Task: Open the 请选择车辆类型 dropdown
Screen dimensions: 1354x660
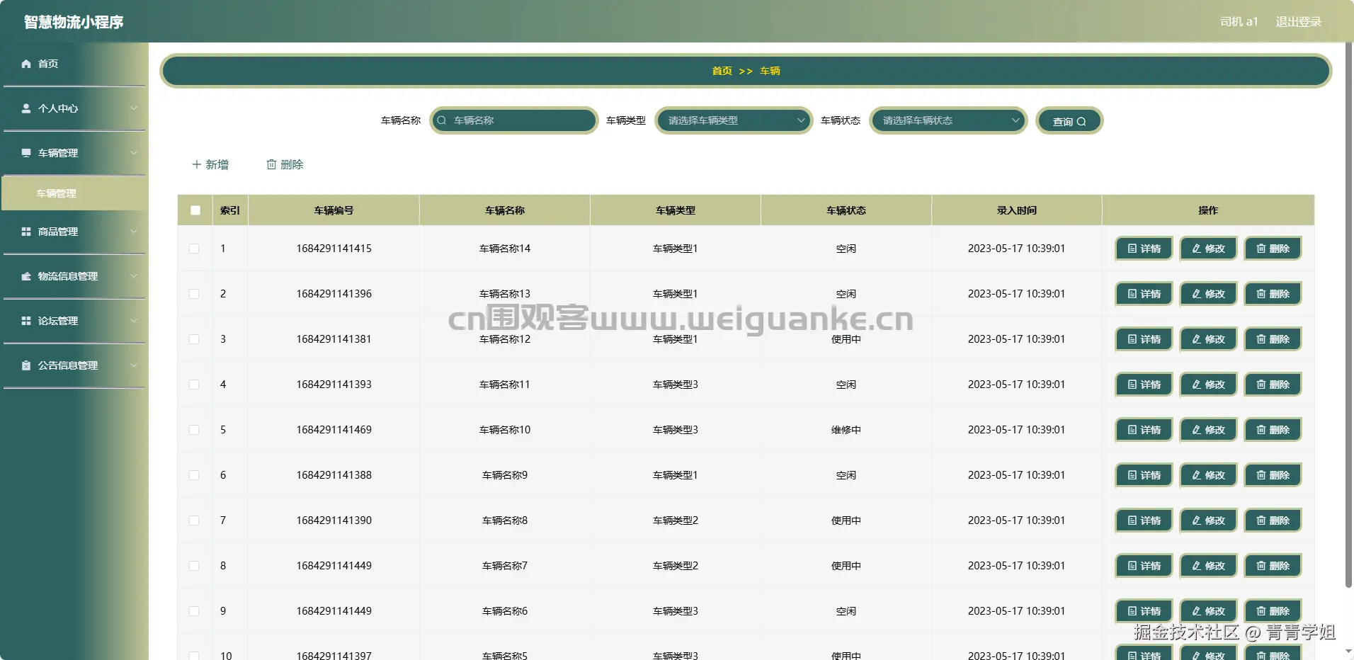Action: pyautogui.click(x=733, y=120)
